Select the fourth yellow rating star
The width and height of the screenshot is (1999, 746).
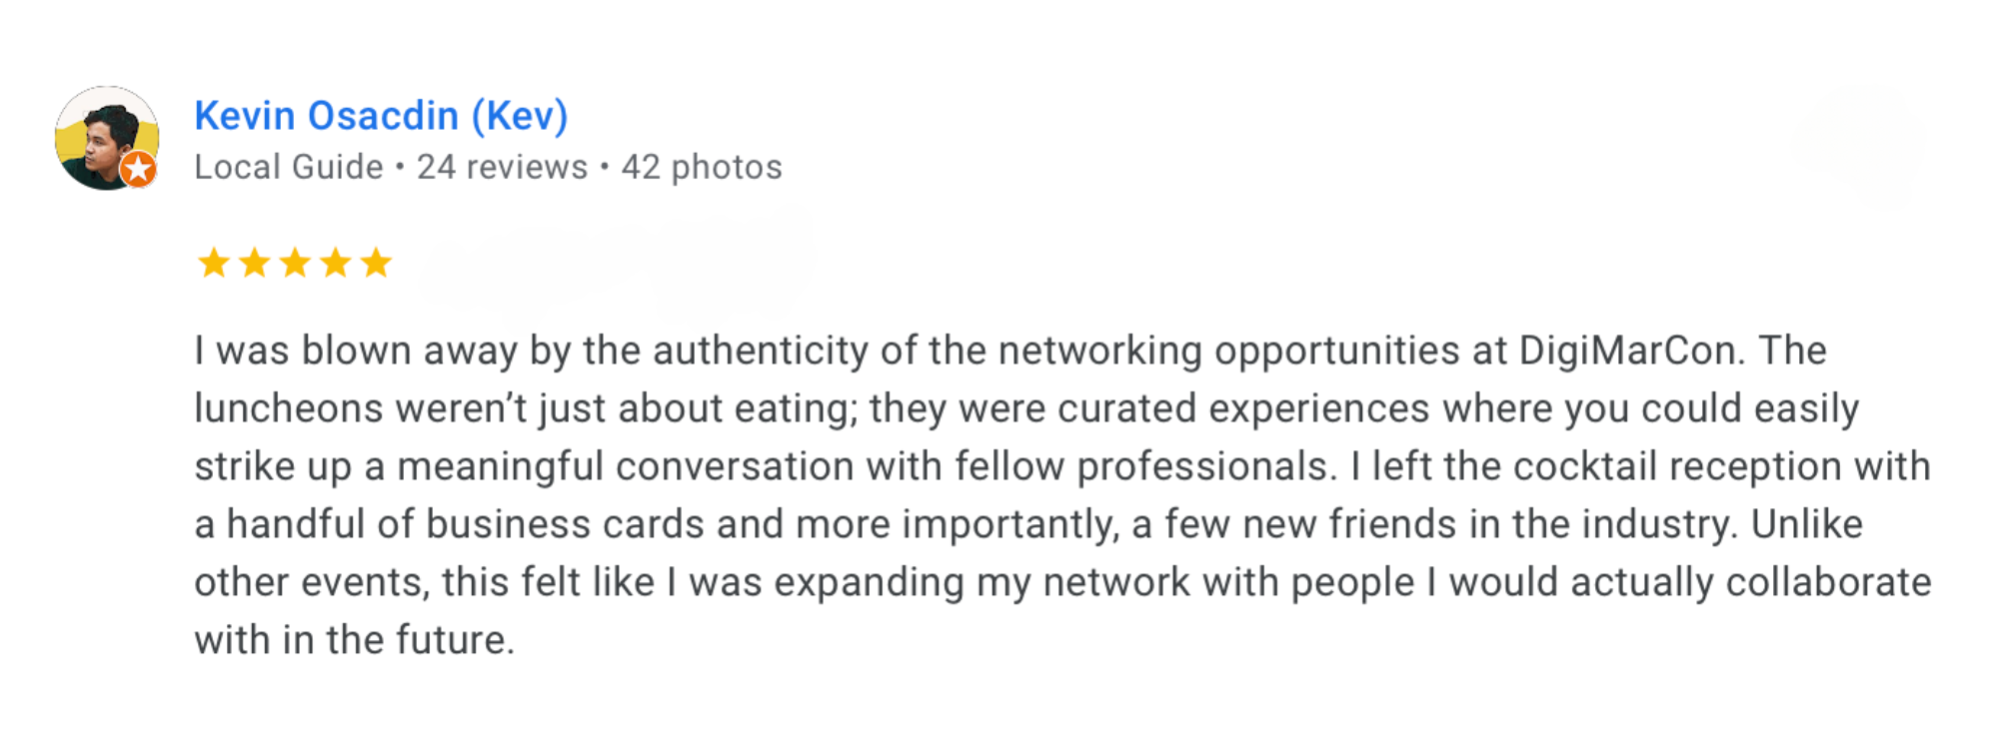pos(336,263)
